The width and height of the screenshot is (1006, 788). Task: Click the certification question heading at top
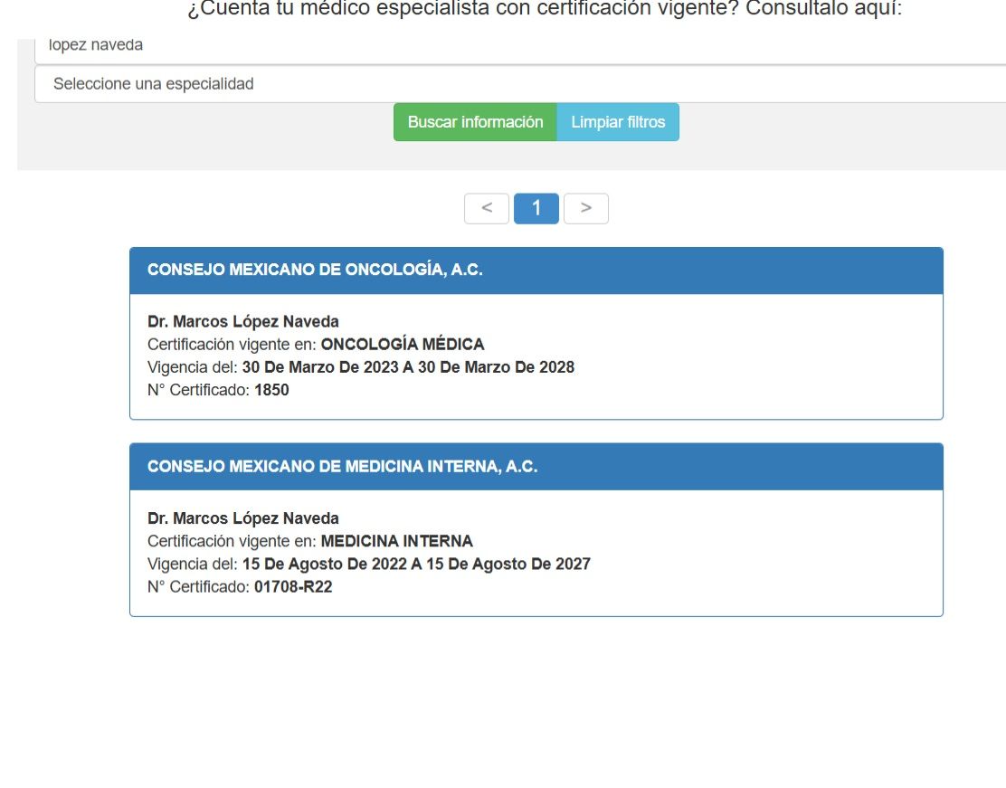click(545, 9)
